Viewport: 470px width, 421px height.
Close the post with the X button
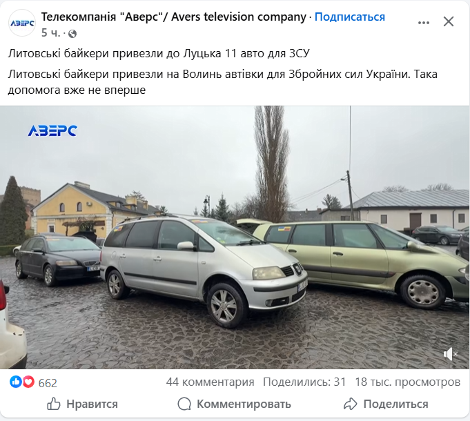[449, 21]
